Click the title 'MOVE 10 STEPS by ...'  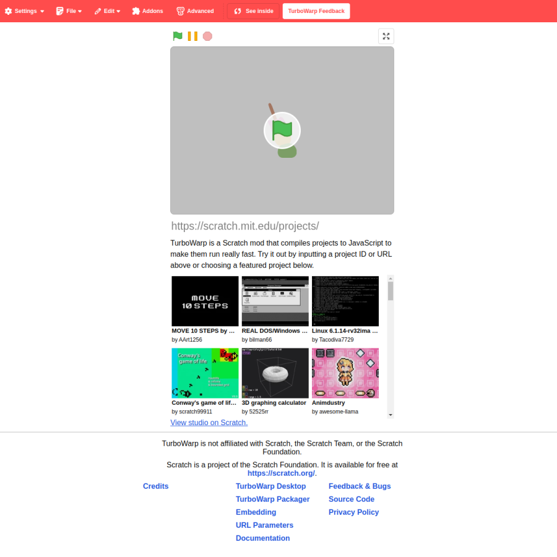pyautogui.click(x=203, y=330)
